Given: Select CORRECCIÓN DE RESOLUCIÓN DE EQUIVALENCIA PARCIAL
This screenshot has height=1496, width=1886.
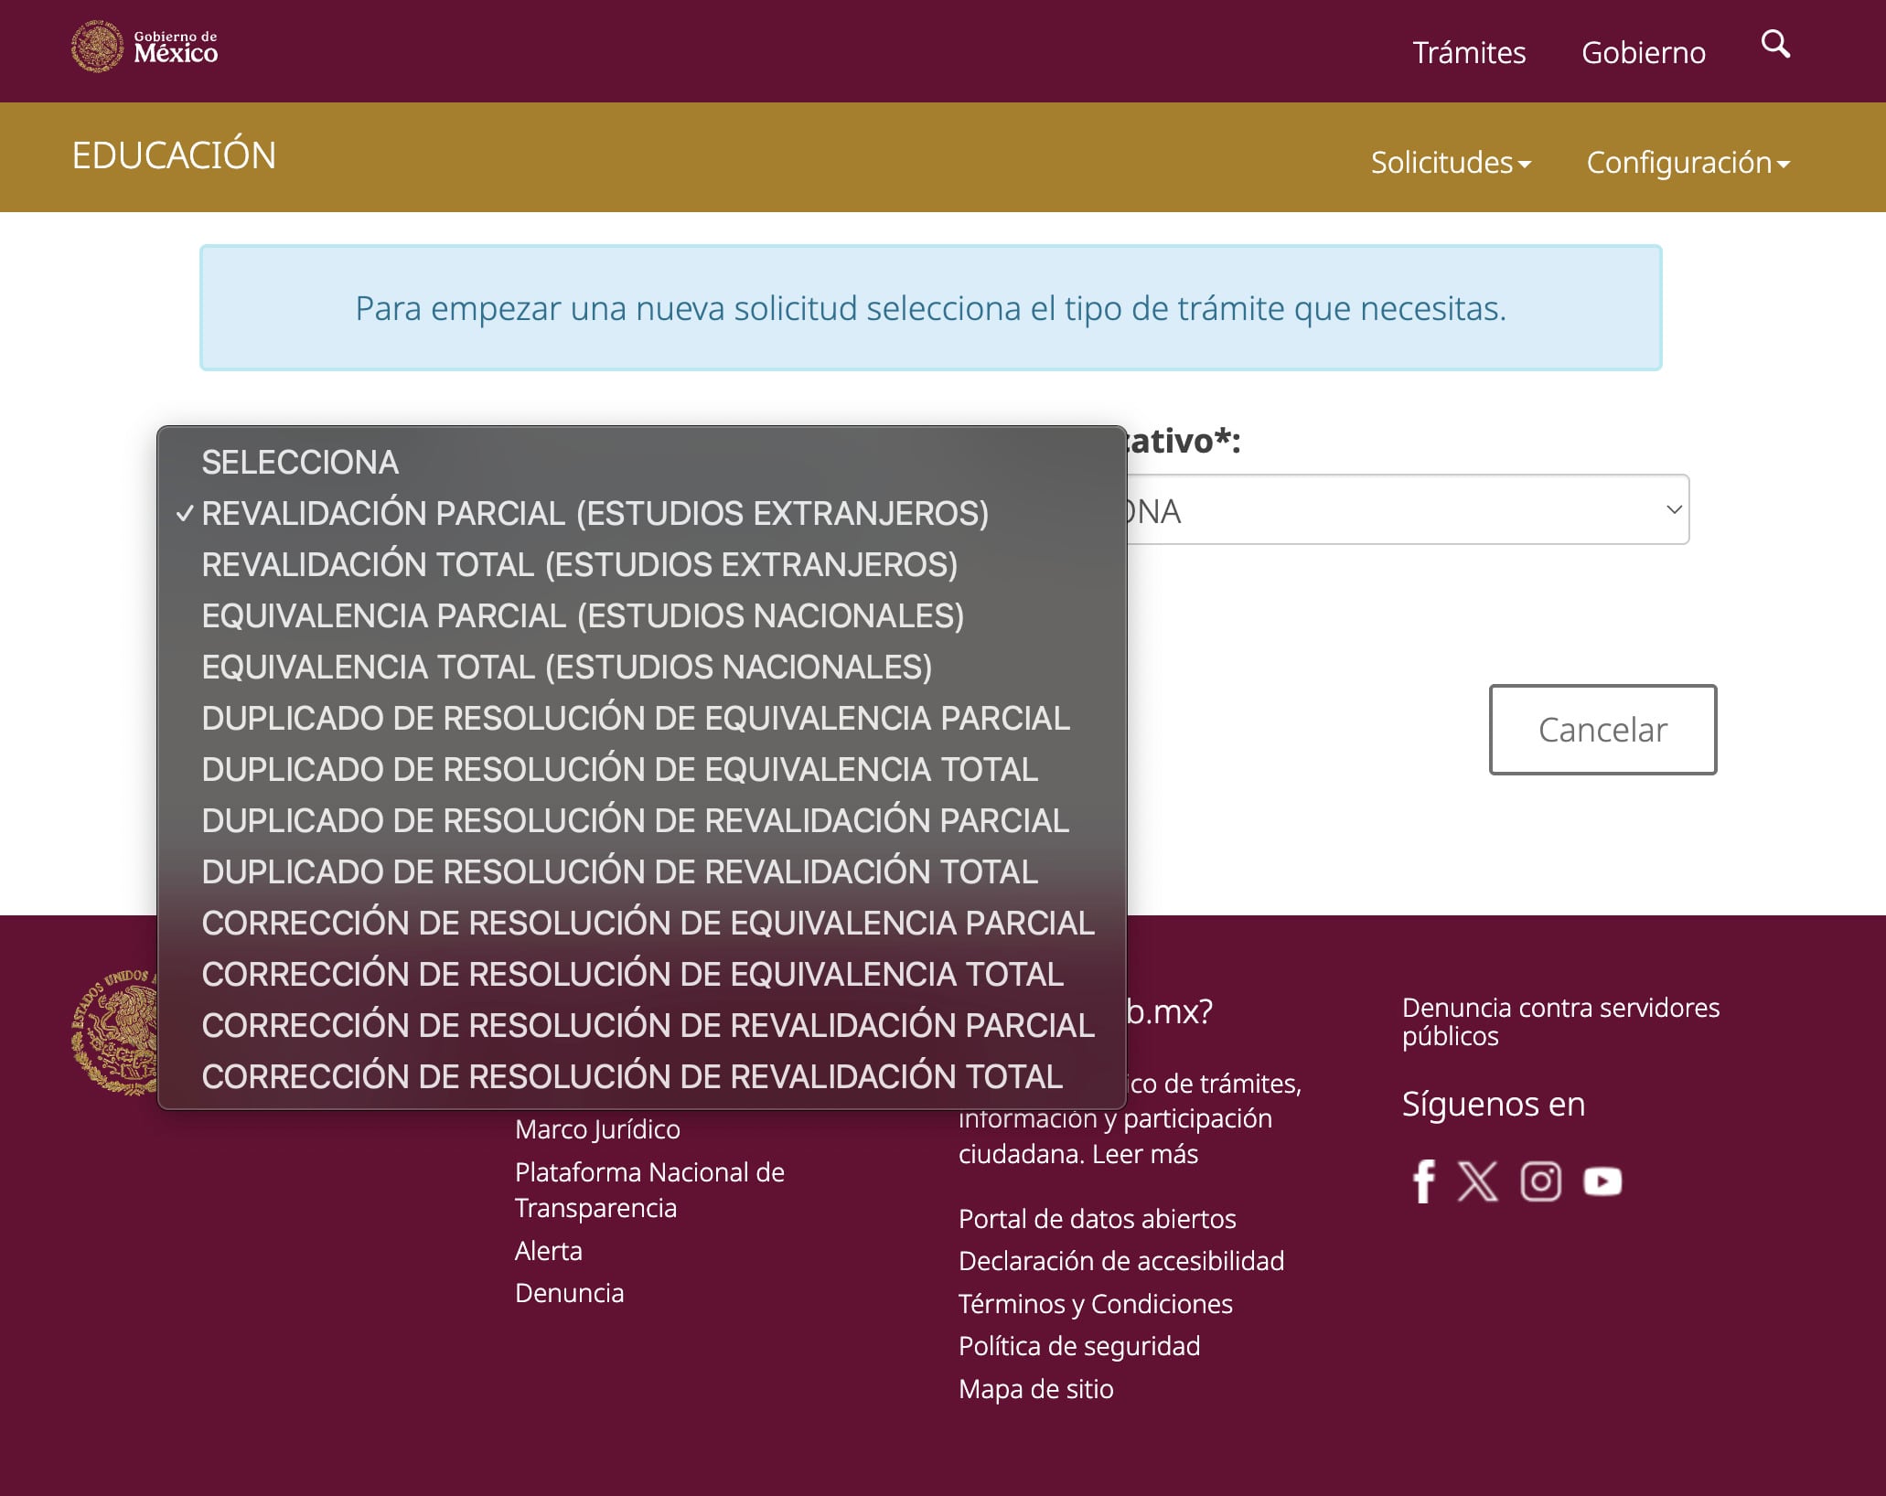Looking at the screenshot, I should point(647,922).
